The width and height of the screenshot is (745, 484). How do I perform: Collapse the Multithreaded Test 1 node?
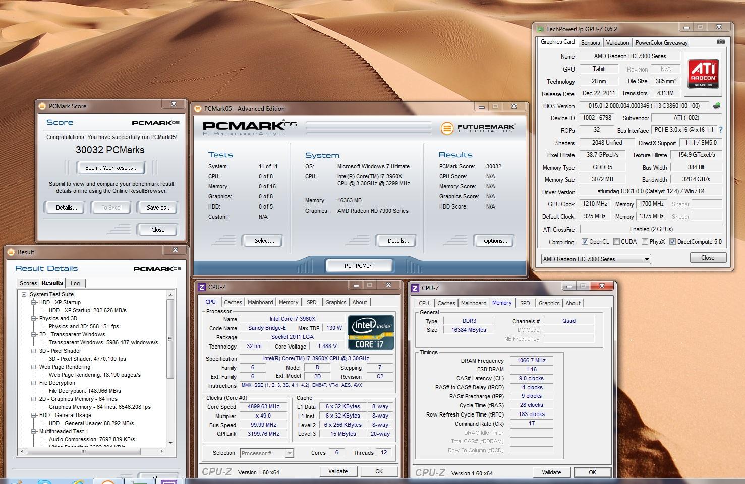[34, 431]
